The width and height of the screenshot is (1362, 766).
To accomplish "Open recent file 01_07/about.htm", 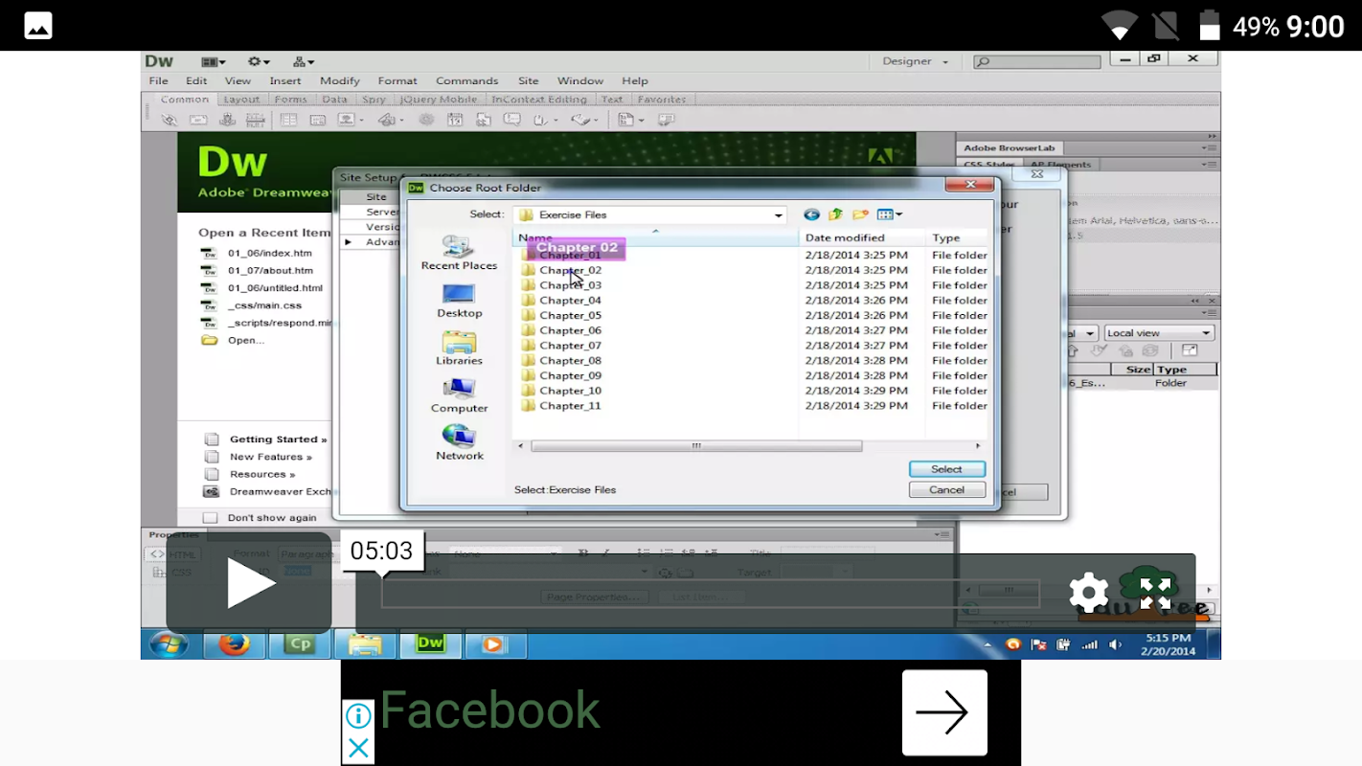I will click(x=270, y=271).
